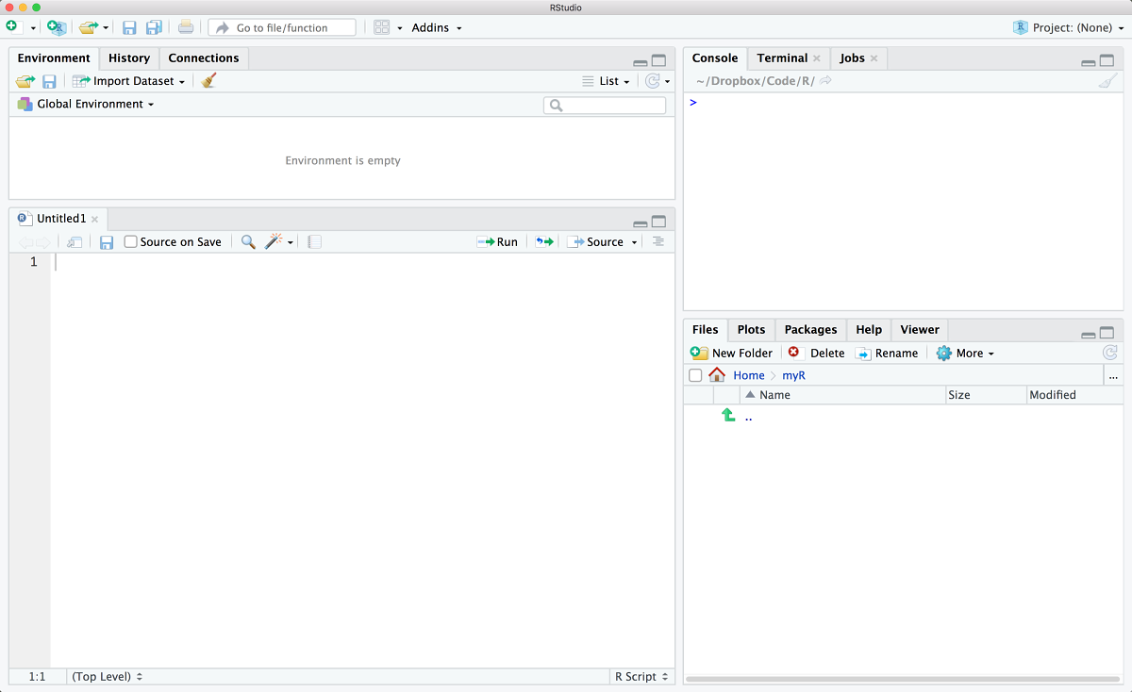
Task: Click the New Folder button
Action: pos(732,353)
